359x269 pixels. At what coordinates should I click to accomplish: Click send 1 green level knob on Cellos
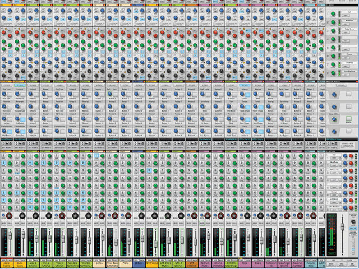pyautogui.click(x=102, y=156)
